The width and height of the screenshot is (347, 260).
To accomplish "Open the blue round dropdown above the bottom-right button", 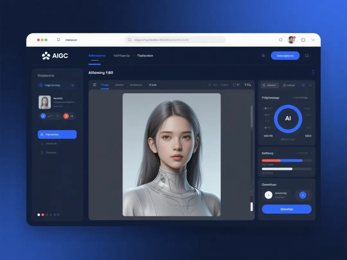I will (303, 195).
